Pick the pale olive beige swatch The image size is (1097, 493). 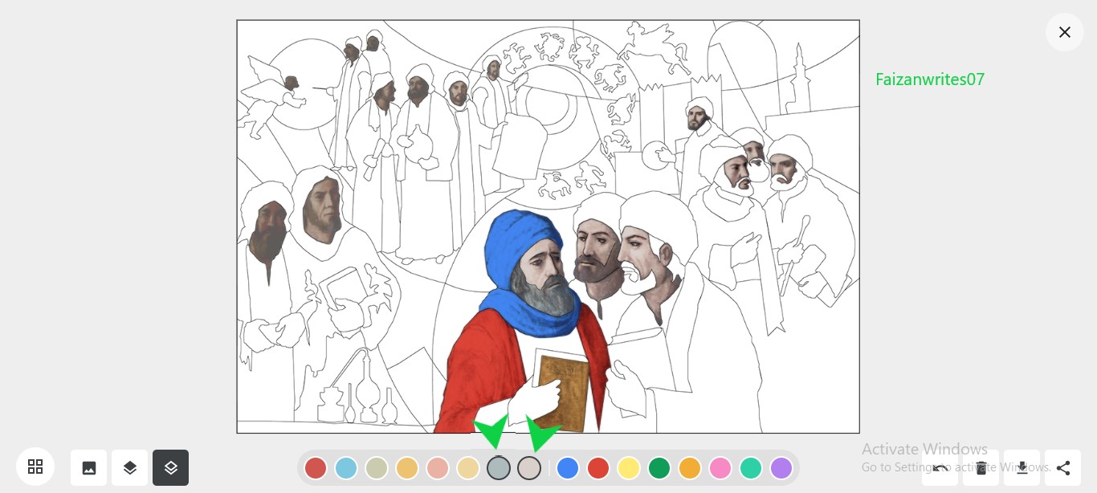[x=377, y=468]
